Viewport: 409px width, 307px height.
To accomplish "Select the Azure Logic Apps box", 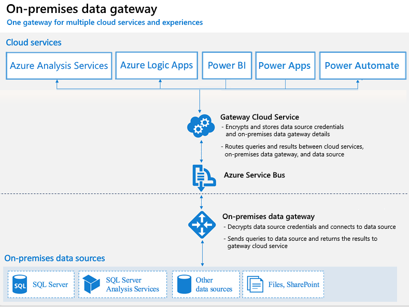I will point(157,65).
